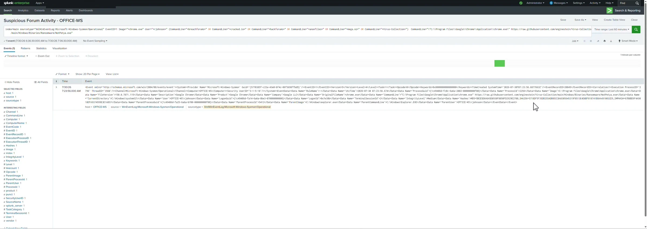Stop the search job
This screenshot has width=647, height=229.
point(591,41)
